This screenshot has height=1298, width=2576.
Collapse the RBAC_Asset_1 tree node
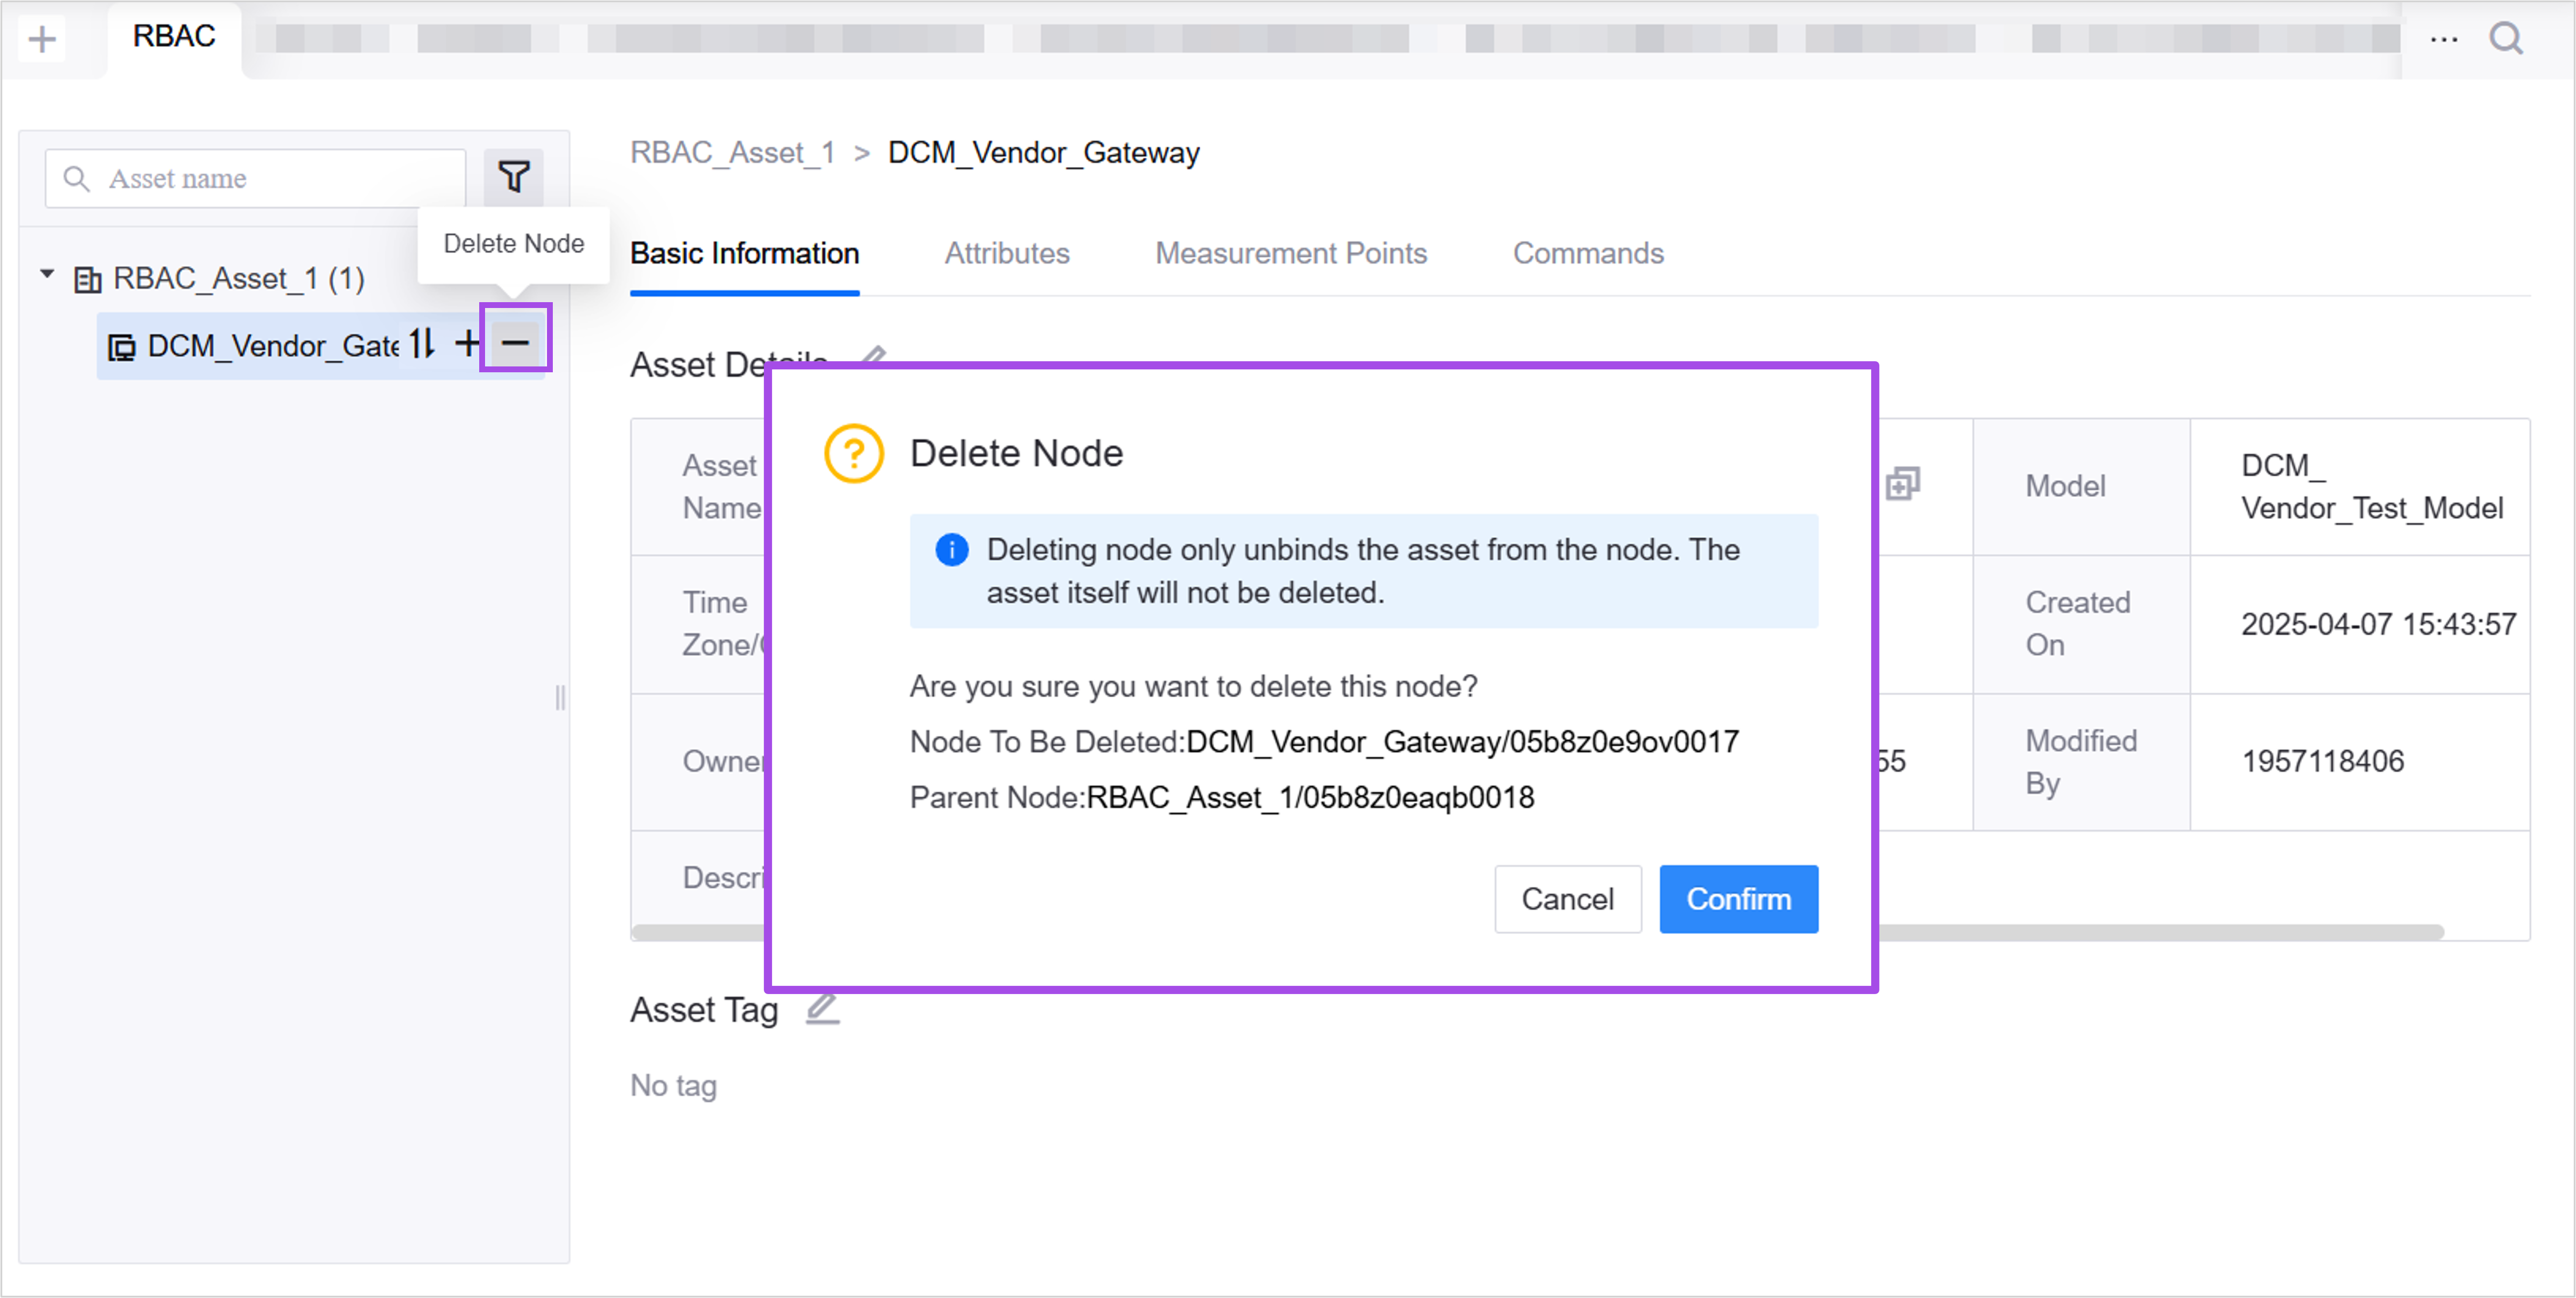(x=47, y=274)
